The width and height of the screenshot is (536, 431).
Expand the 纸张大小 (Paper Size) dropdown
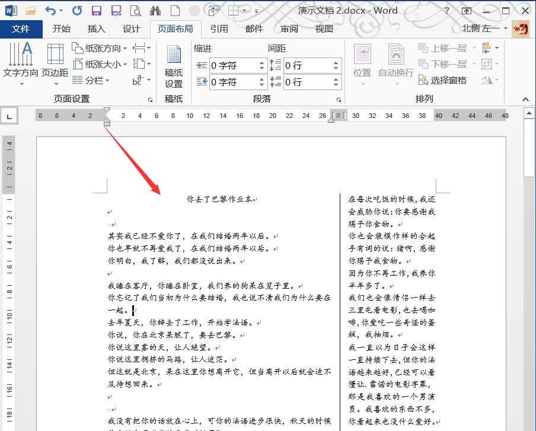click(x=102, y=65)
